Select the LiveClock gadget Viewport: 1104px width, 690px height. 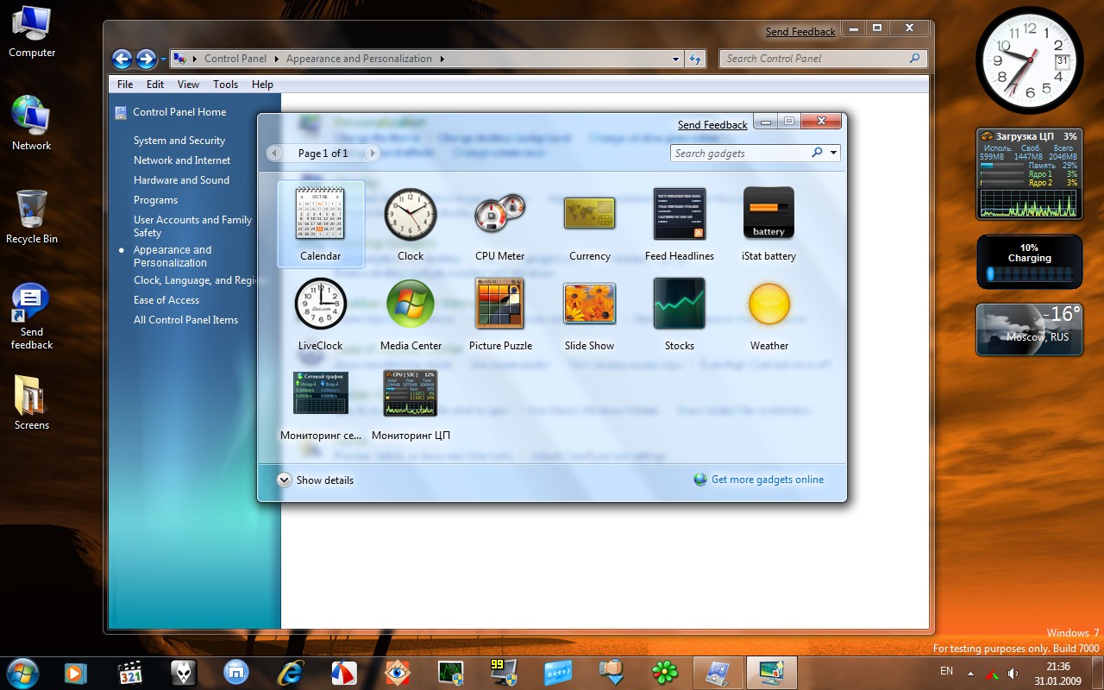pyautogui.click(x=320, y=313)
